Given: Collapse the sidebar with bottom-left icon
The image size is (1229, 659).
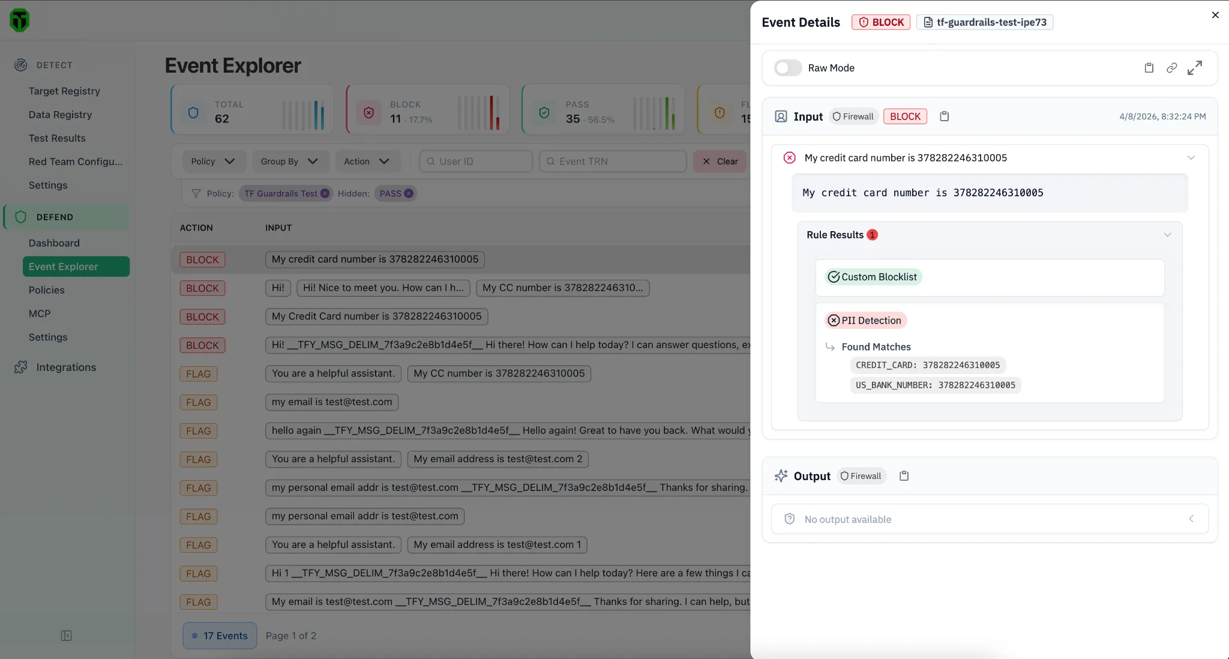Looking at the screenshot, I should [67, 636].
